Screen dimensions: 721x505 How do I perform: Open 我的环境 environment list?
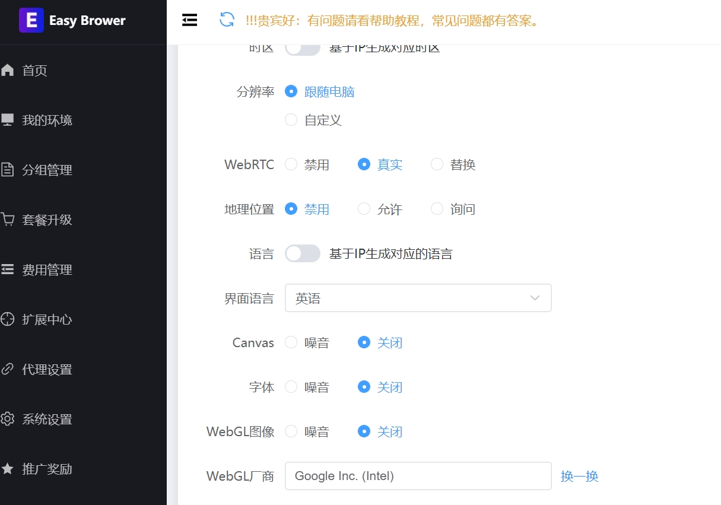[x=43, y=120]
